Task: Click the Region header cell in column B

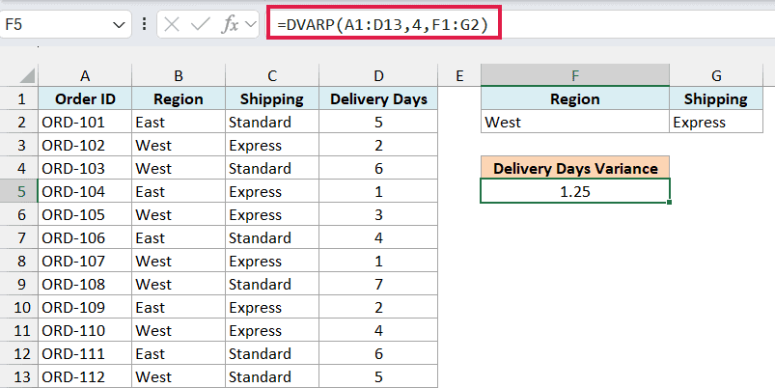Action: pos(179,98)
